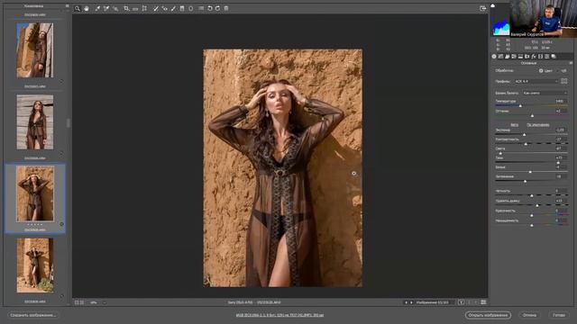This screenshot has height=324, width=577.
Task: Select the Straighten tool
Action: 135,8
